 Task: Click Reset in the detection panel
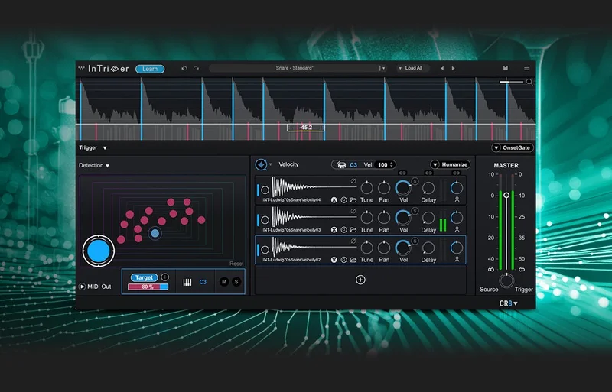[236, 264]
